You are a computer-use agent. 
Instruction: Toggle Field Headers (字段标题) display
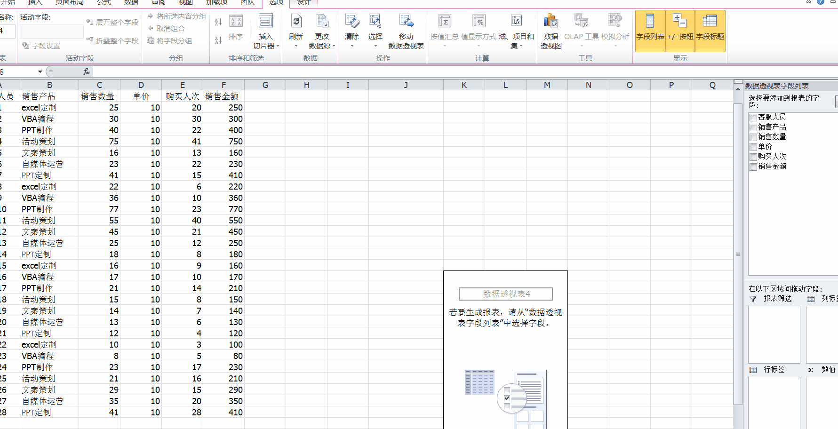710,31
